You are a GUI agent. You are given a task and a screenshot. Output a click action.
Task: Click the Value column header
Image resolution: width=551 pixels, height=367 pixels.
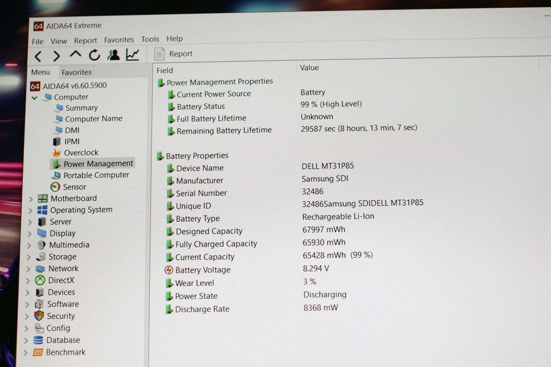(309, 68)
